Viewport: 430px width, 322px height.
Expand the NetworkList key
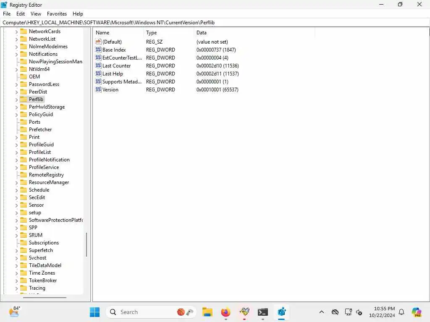tap(16, 39)
